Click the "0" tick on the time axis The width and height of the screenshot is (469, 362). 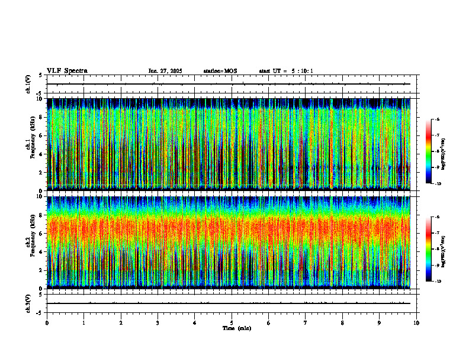pyautogui.click(x=47, y=323)
